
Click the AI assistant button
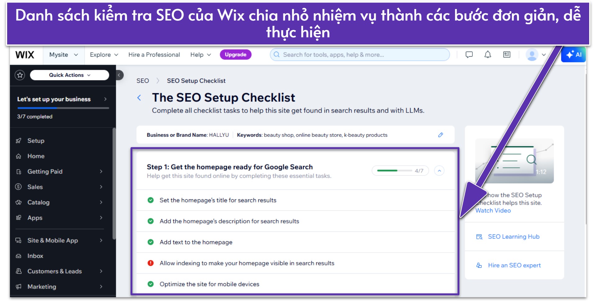pos(573,55)
